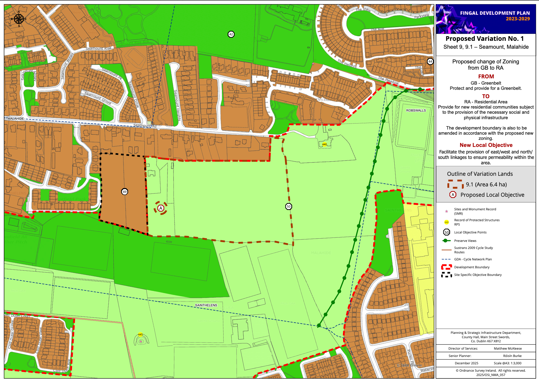Click the SAINTHELENS townland label
Screen dimensions: 539x382
[x=206, y=305]
